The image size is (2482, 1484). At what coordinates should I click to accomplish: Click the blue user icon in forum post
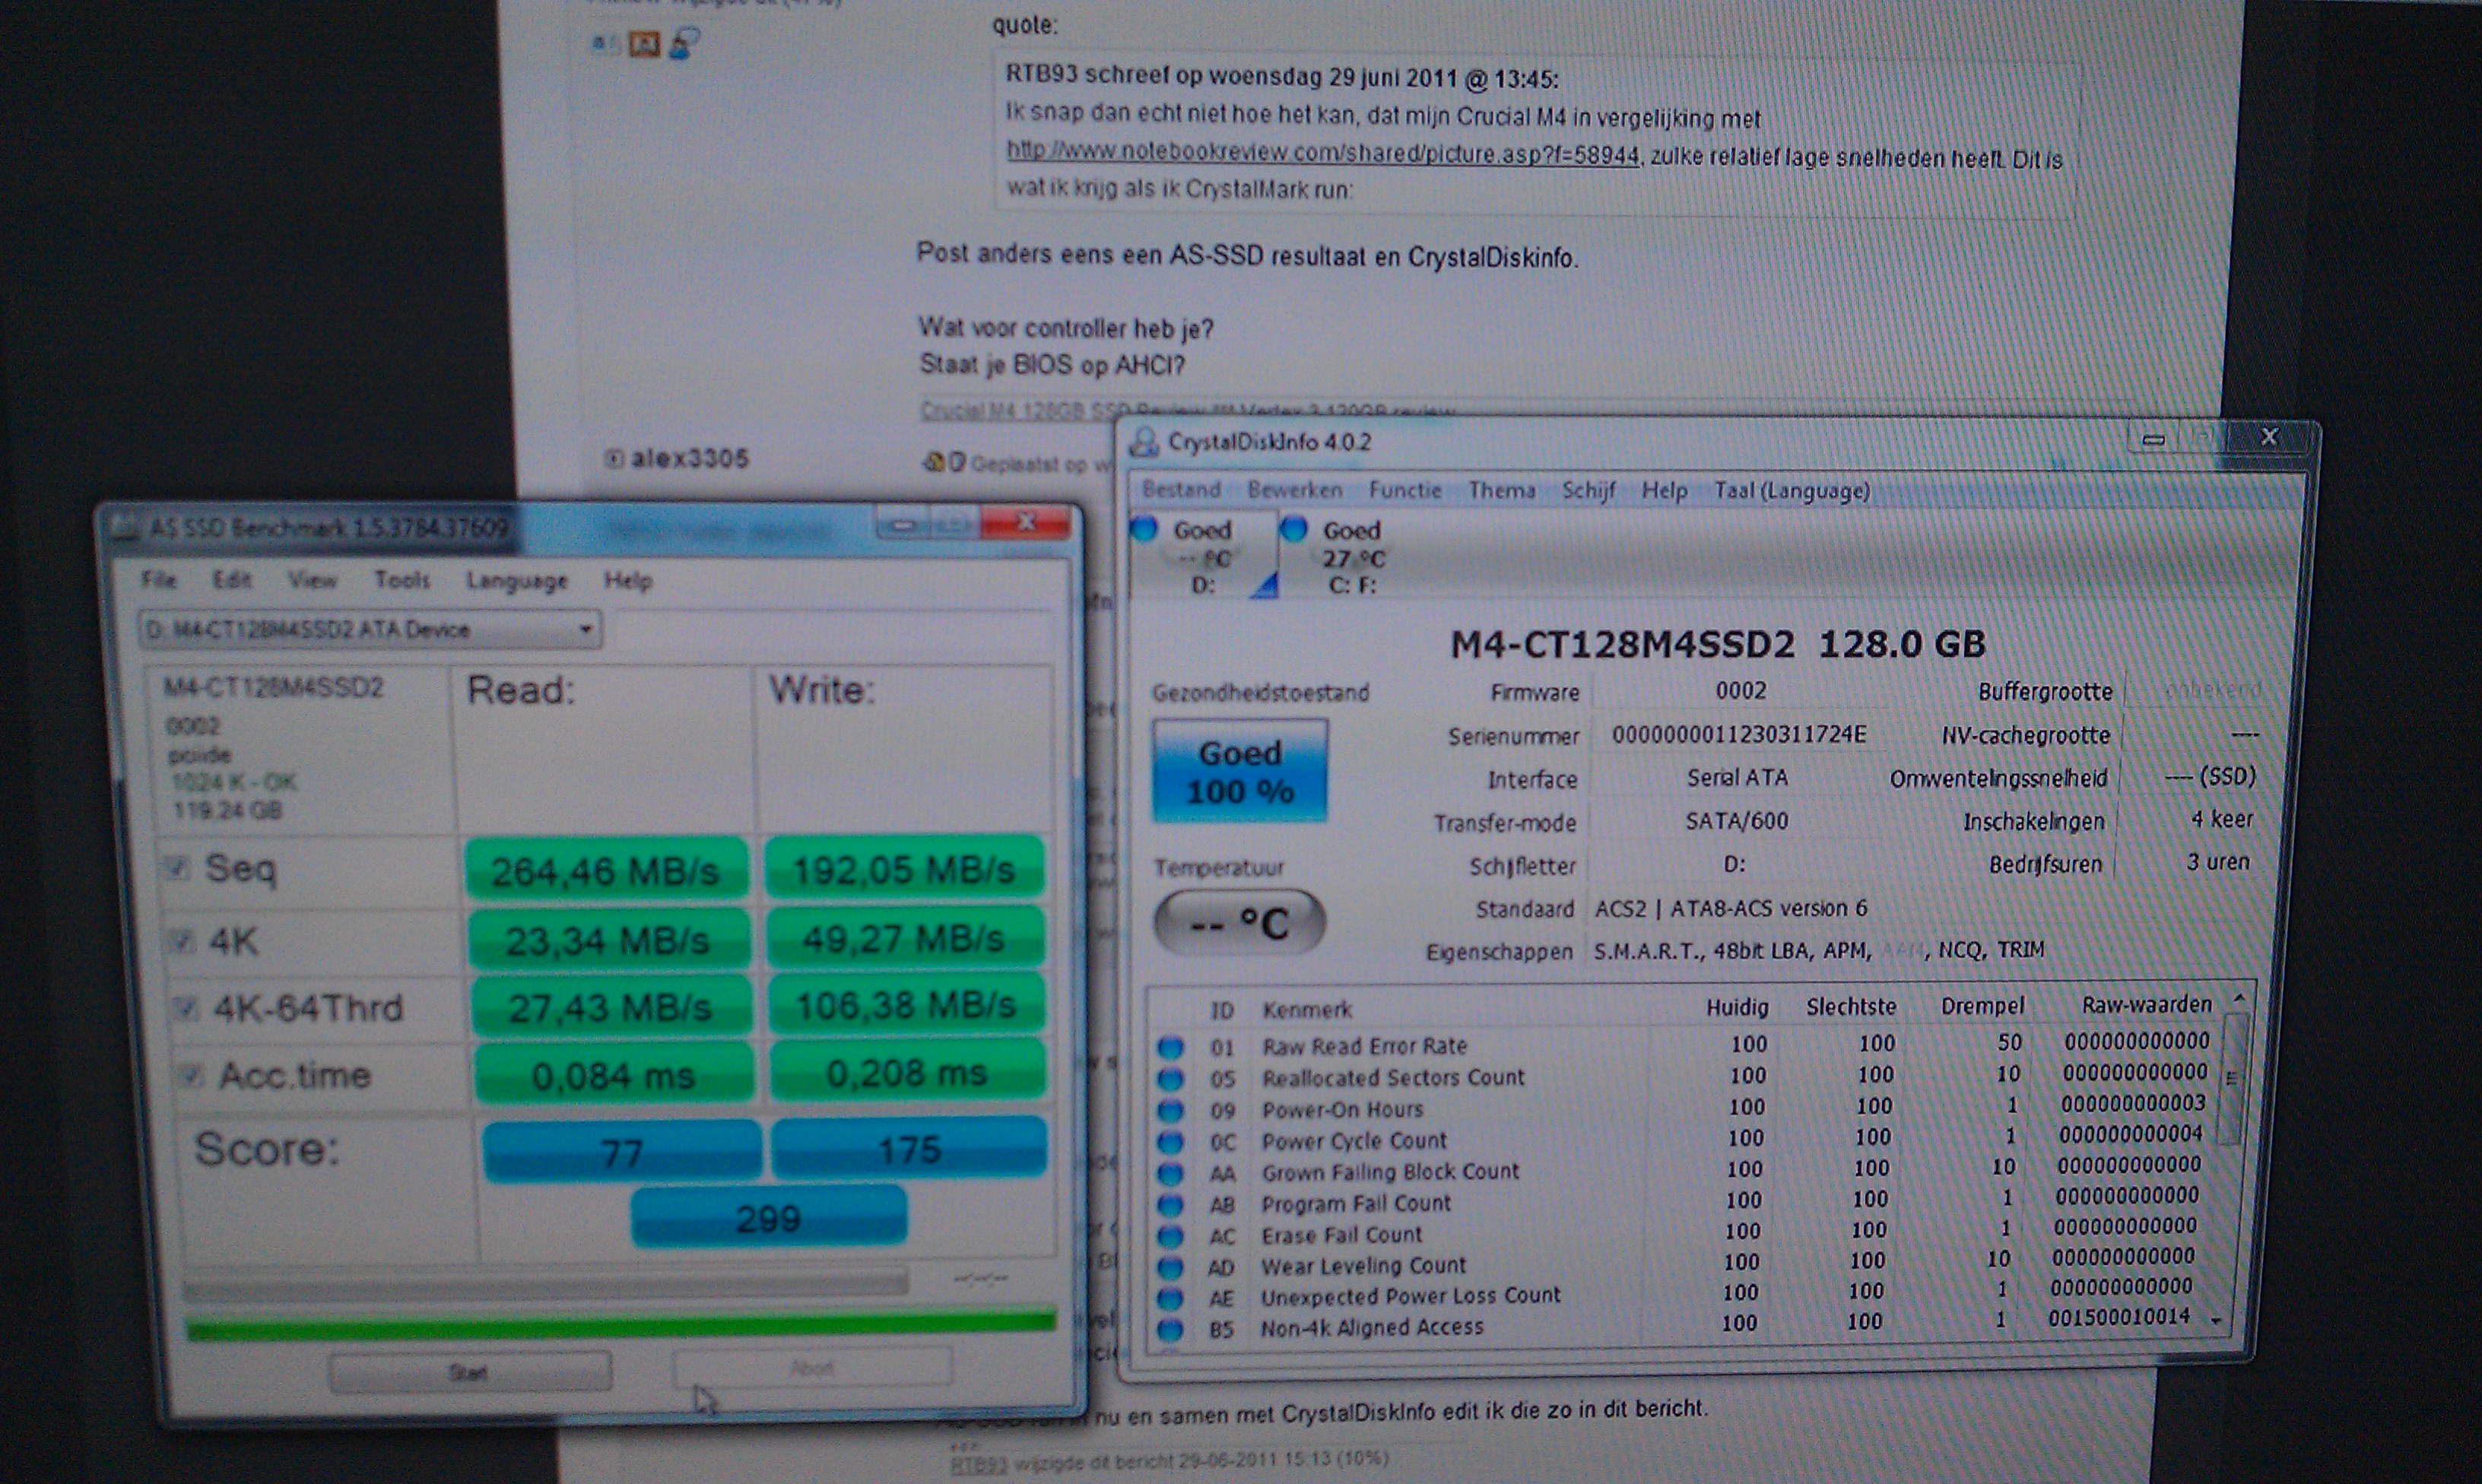pyautogui.click(x=683, y=43)
